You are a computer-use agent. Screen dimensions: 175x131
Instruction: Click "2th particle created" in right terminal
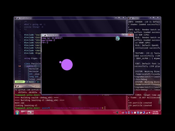(x=140, y=105)
